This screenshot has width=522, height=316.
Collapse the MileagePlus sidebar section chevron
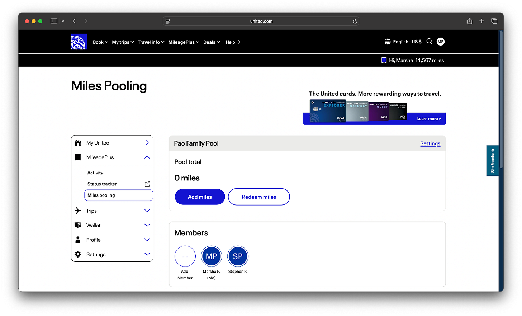pos(147,157)
